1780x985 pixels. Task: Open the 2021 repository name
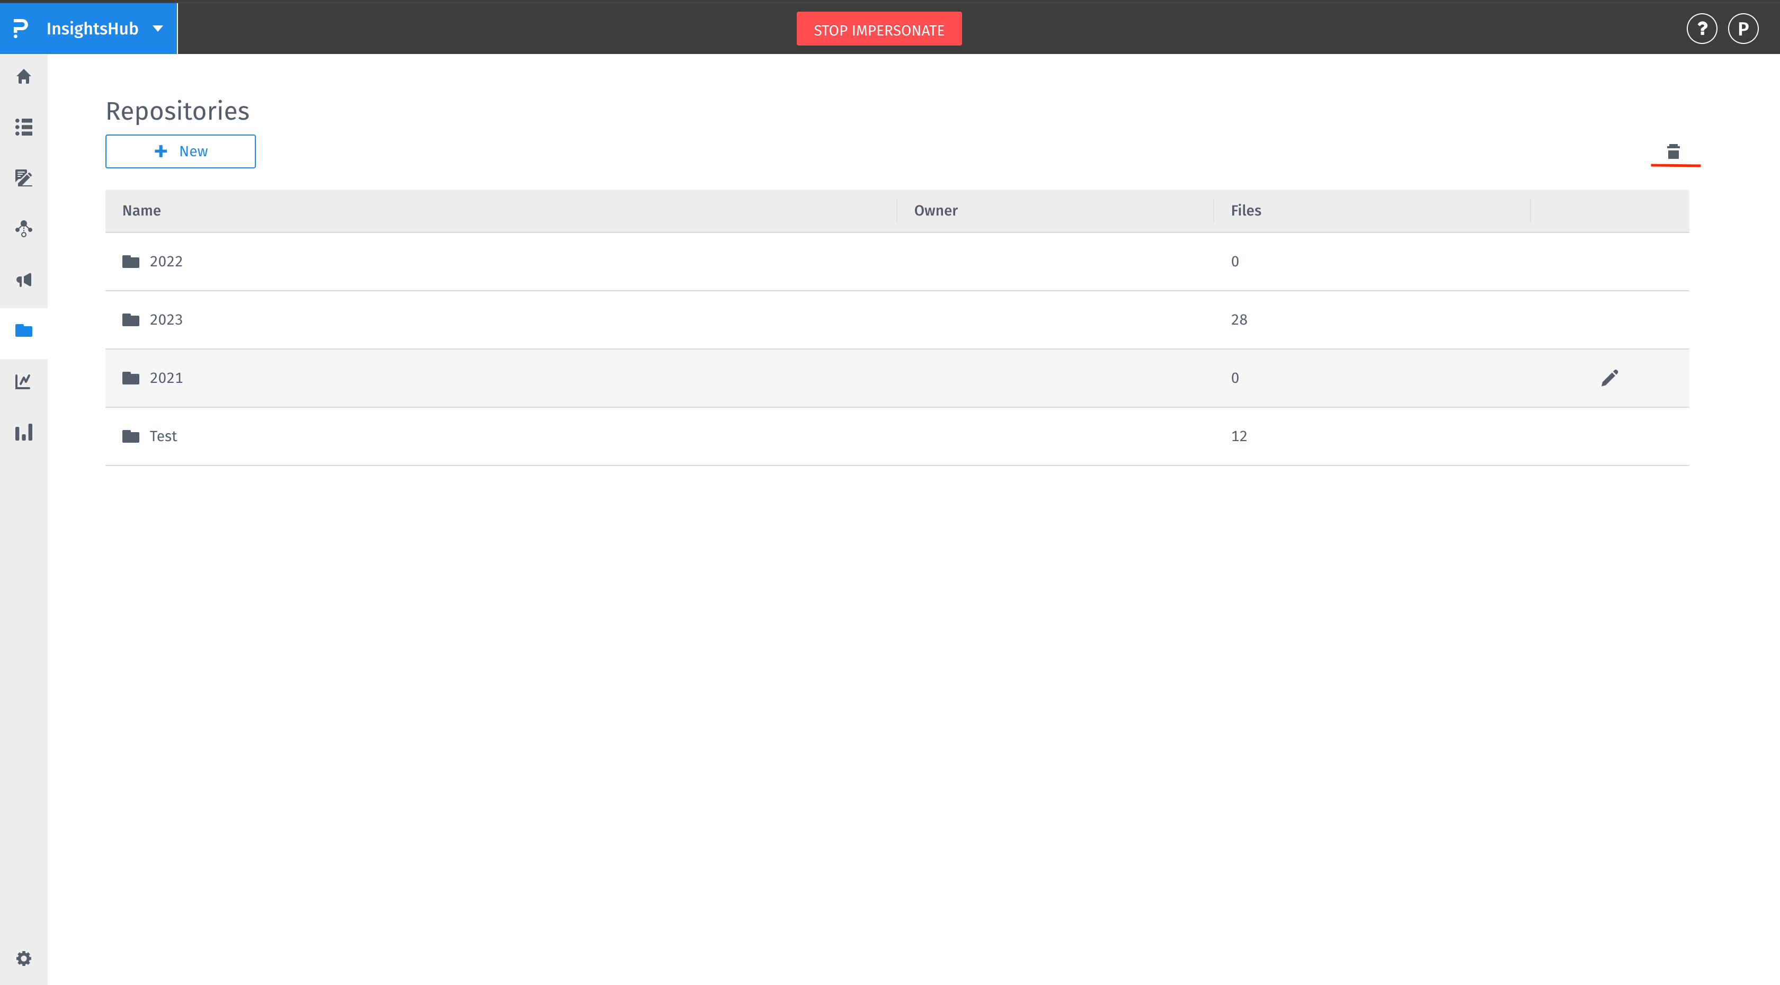(x=166, y=378)
